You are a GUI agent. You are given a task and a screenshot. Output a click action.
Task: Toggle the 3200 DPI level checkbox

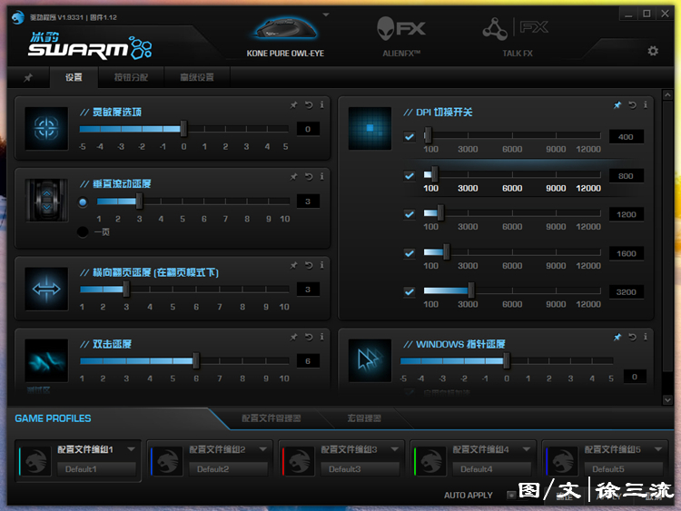coord(410,292)
